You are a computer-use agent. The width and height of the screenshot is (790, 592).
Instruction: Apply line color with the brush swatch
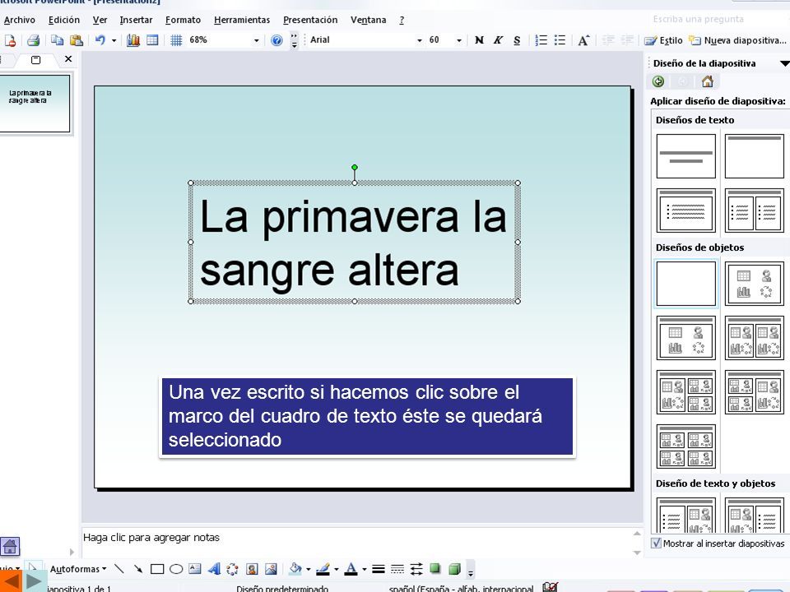coord(323,569)
